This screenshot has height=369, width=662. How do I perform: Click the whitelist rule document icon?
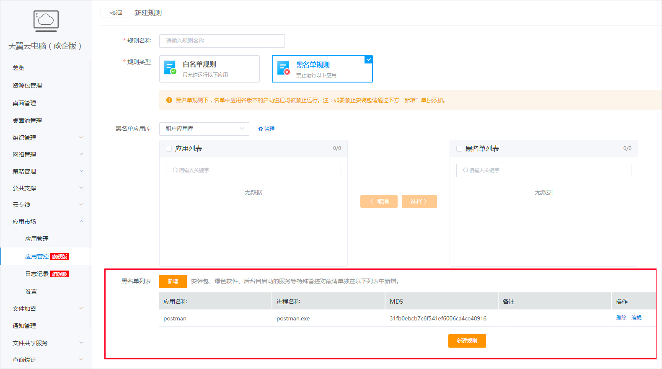click(x=170, y=68)
